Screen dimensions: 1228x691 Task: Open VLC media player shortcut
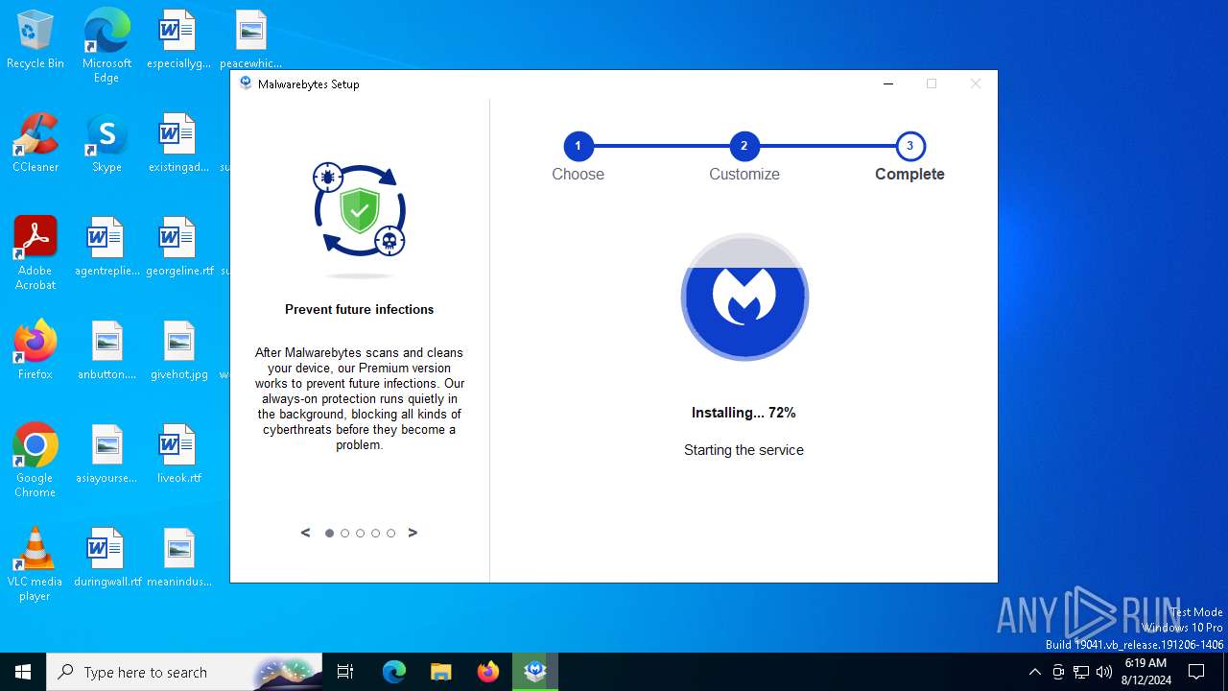coord(35,563)
